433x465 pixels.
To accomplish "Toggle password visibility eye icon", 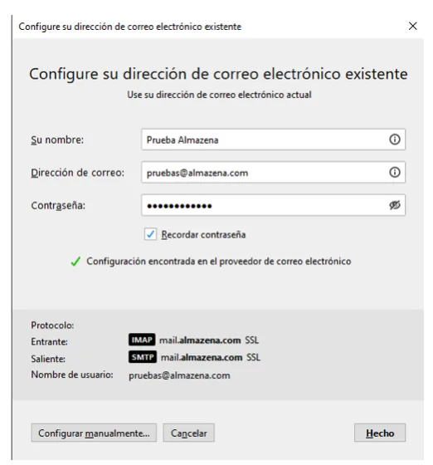I will 395,205.
